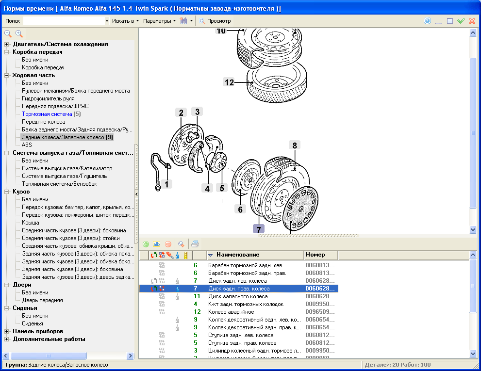Click the blue help question mark icon
Screen dimensions: 481x371
pos(428,21)
